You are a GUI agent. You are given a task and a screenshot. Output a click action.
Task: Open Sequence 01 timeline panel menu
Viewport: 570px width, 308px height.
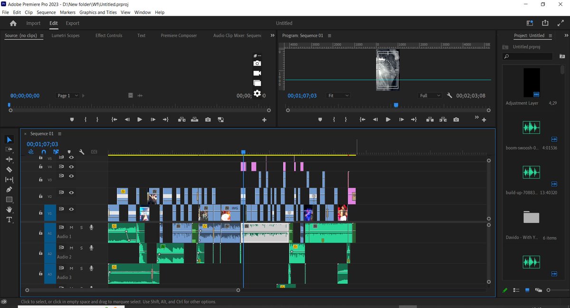[x=59, y=134]
